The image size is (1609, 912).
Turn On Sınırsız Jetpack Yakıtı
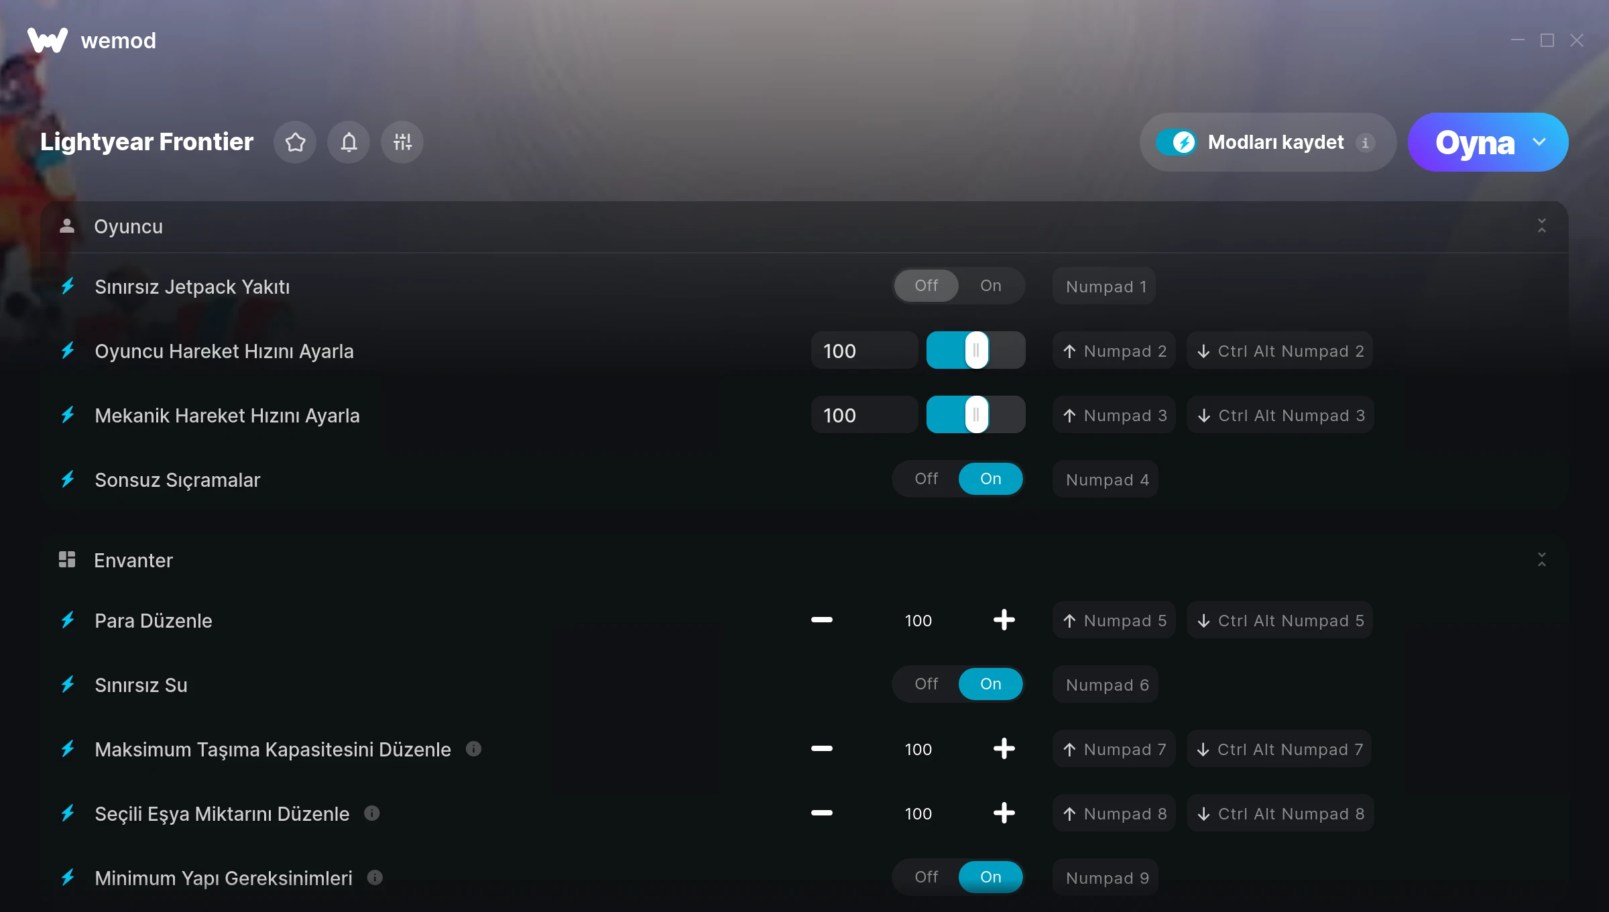991,286
